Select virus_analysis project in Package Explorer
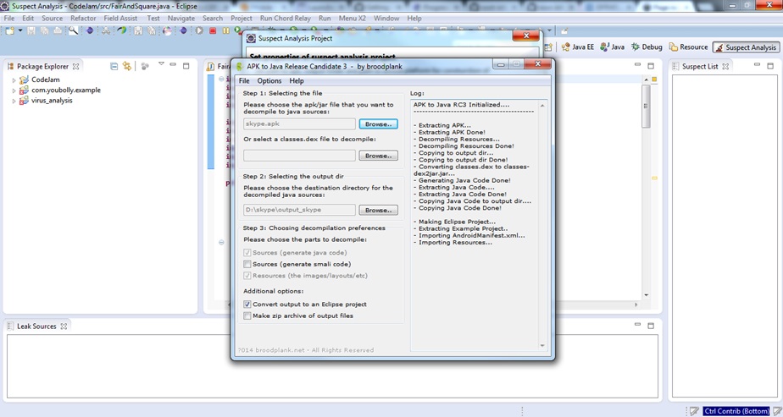Screen dimensions: 783x417 click(x=52, y=101)
